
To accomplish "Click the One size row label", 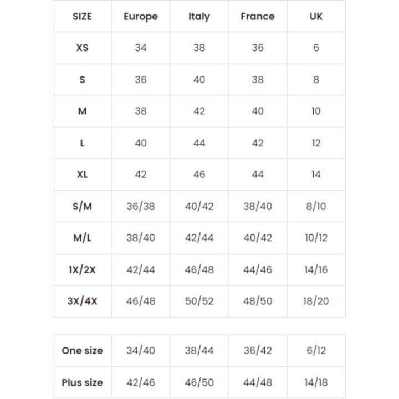I will pyautogui.click(x=82, y=351).
